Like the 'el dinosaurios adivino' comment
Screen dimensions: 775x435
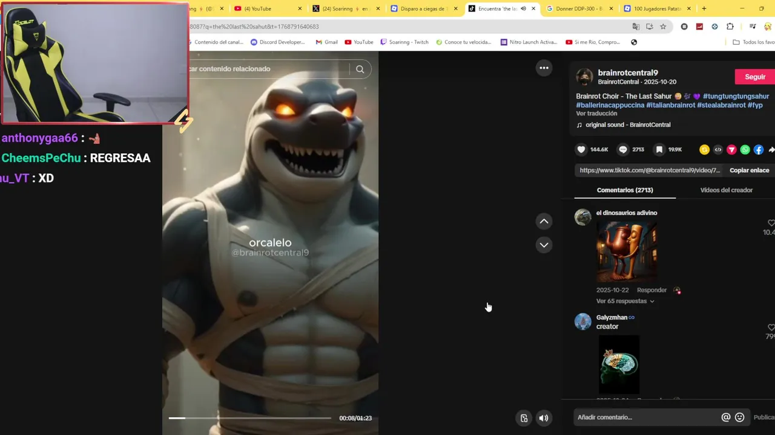pyautogui.click(x=771, y=223)
